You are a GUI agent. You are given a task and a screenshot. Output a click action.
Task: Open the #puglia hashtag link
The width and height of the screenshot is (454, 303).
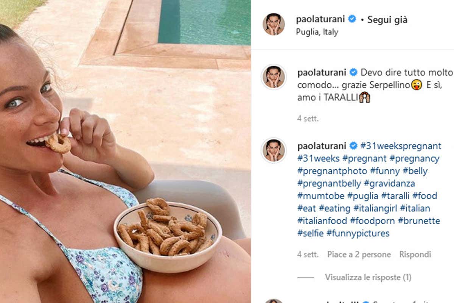(x=363, y=196)
